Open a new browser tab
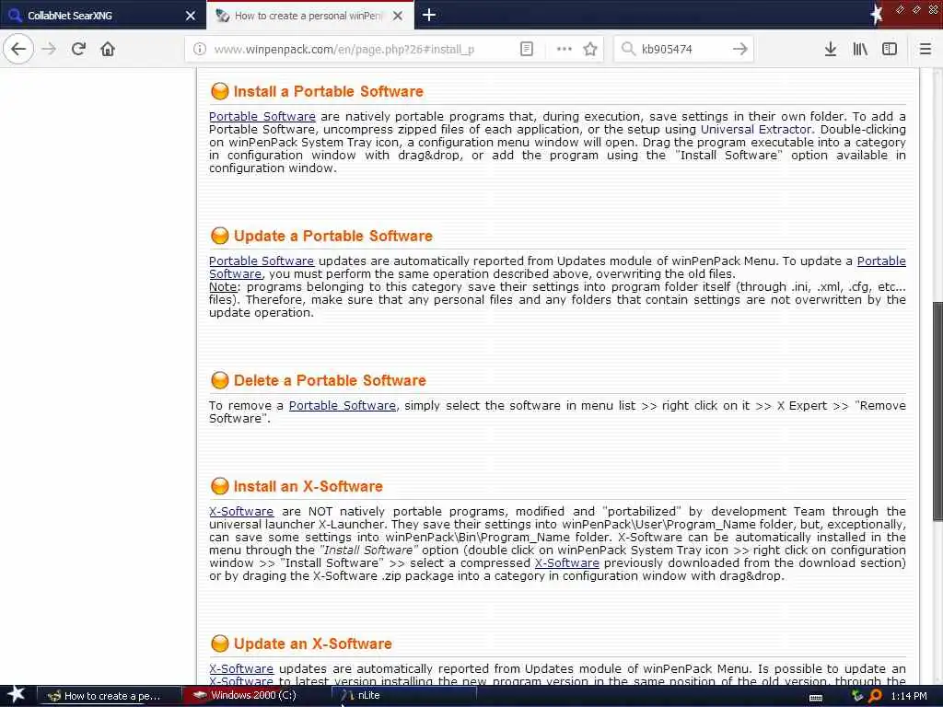Image resolution: width=943 pixels, height=707 pixels. [429, 15]
